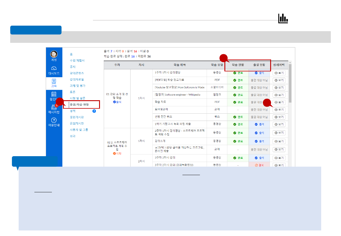The width and height of the screenshot is (341, 236).
Task: Click the bar chart statistics icon
Action: point(283,18)
